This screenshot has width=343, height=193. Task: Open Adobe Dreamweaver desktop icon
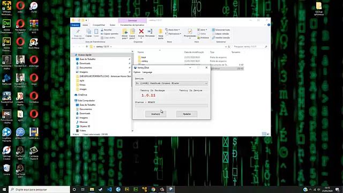tap(6, 26)
